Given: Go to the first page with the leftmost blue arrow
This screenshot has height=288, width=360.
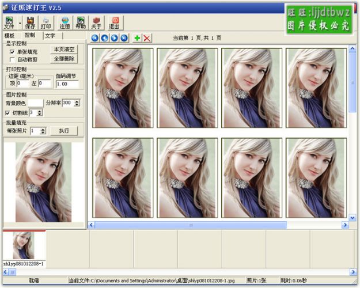Looking at the screenshot, I should [x=95, y=38].
